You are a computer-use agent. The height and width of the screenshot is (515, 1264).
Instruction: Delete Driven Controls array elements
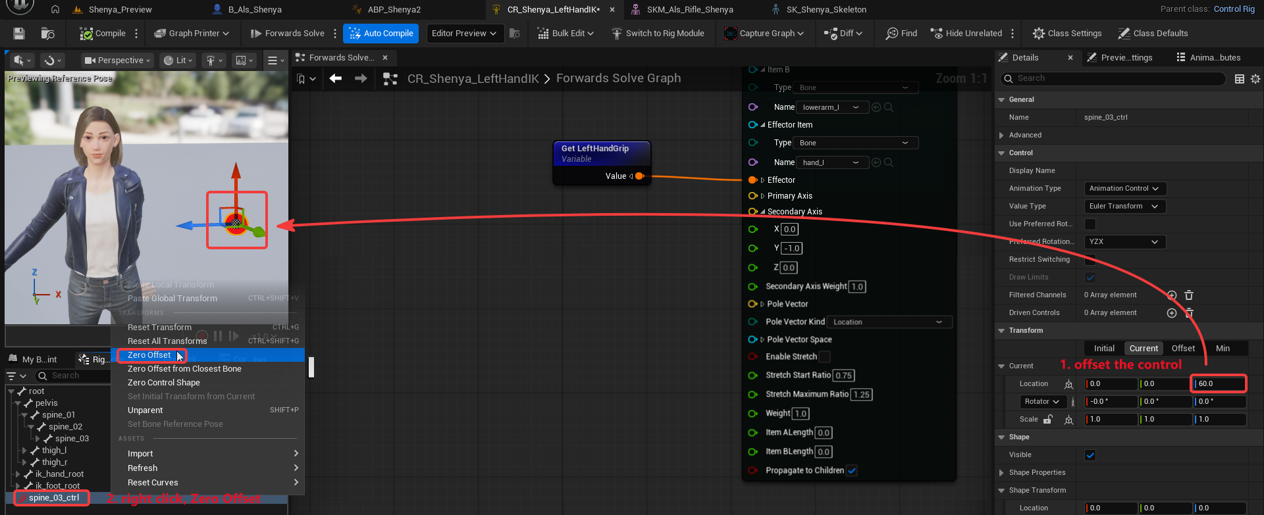1189,313
